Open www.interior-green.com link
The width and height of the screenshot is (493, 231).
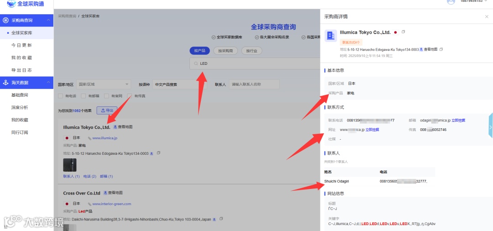(112, 204)
